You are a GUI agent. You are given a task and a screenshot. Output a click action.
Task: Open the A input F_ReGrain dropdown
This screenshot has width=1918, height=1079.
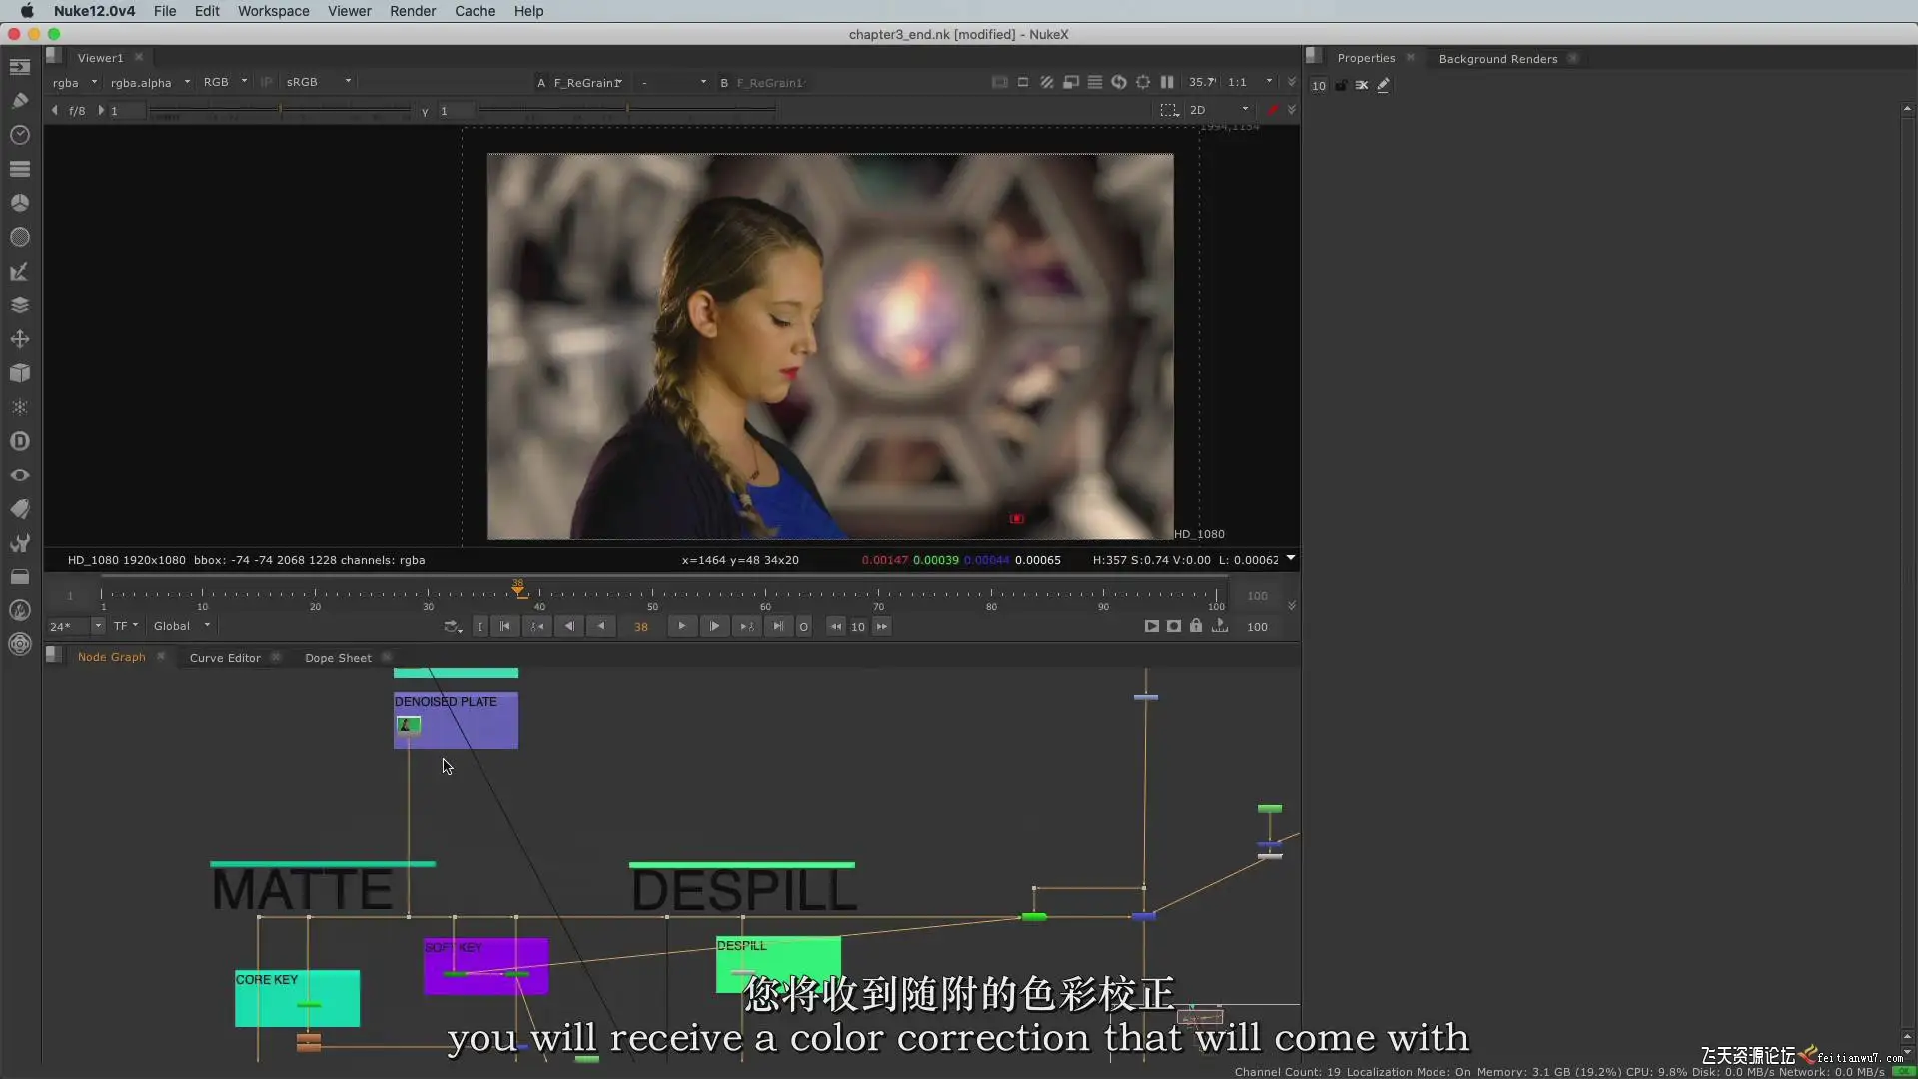[588, 83]
